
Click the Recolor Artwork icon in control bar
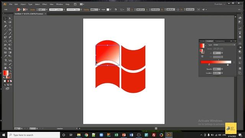pyautogui.click(x=116, y=10)
